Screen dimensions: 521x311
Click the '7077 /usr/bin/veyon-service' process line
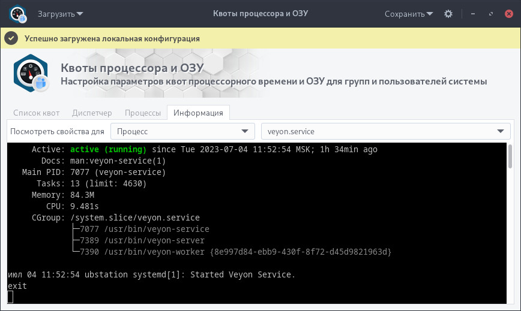click(145, 229)
